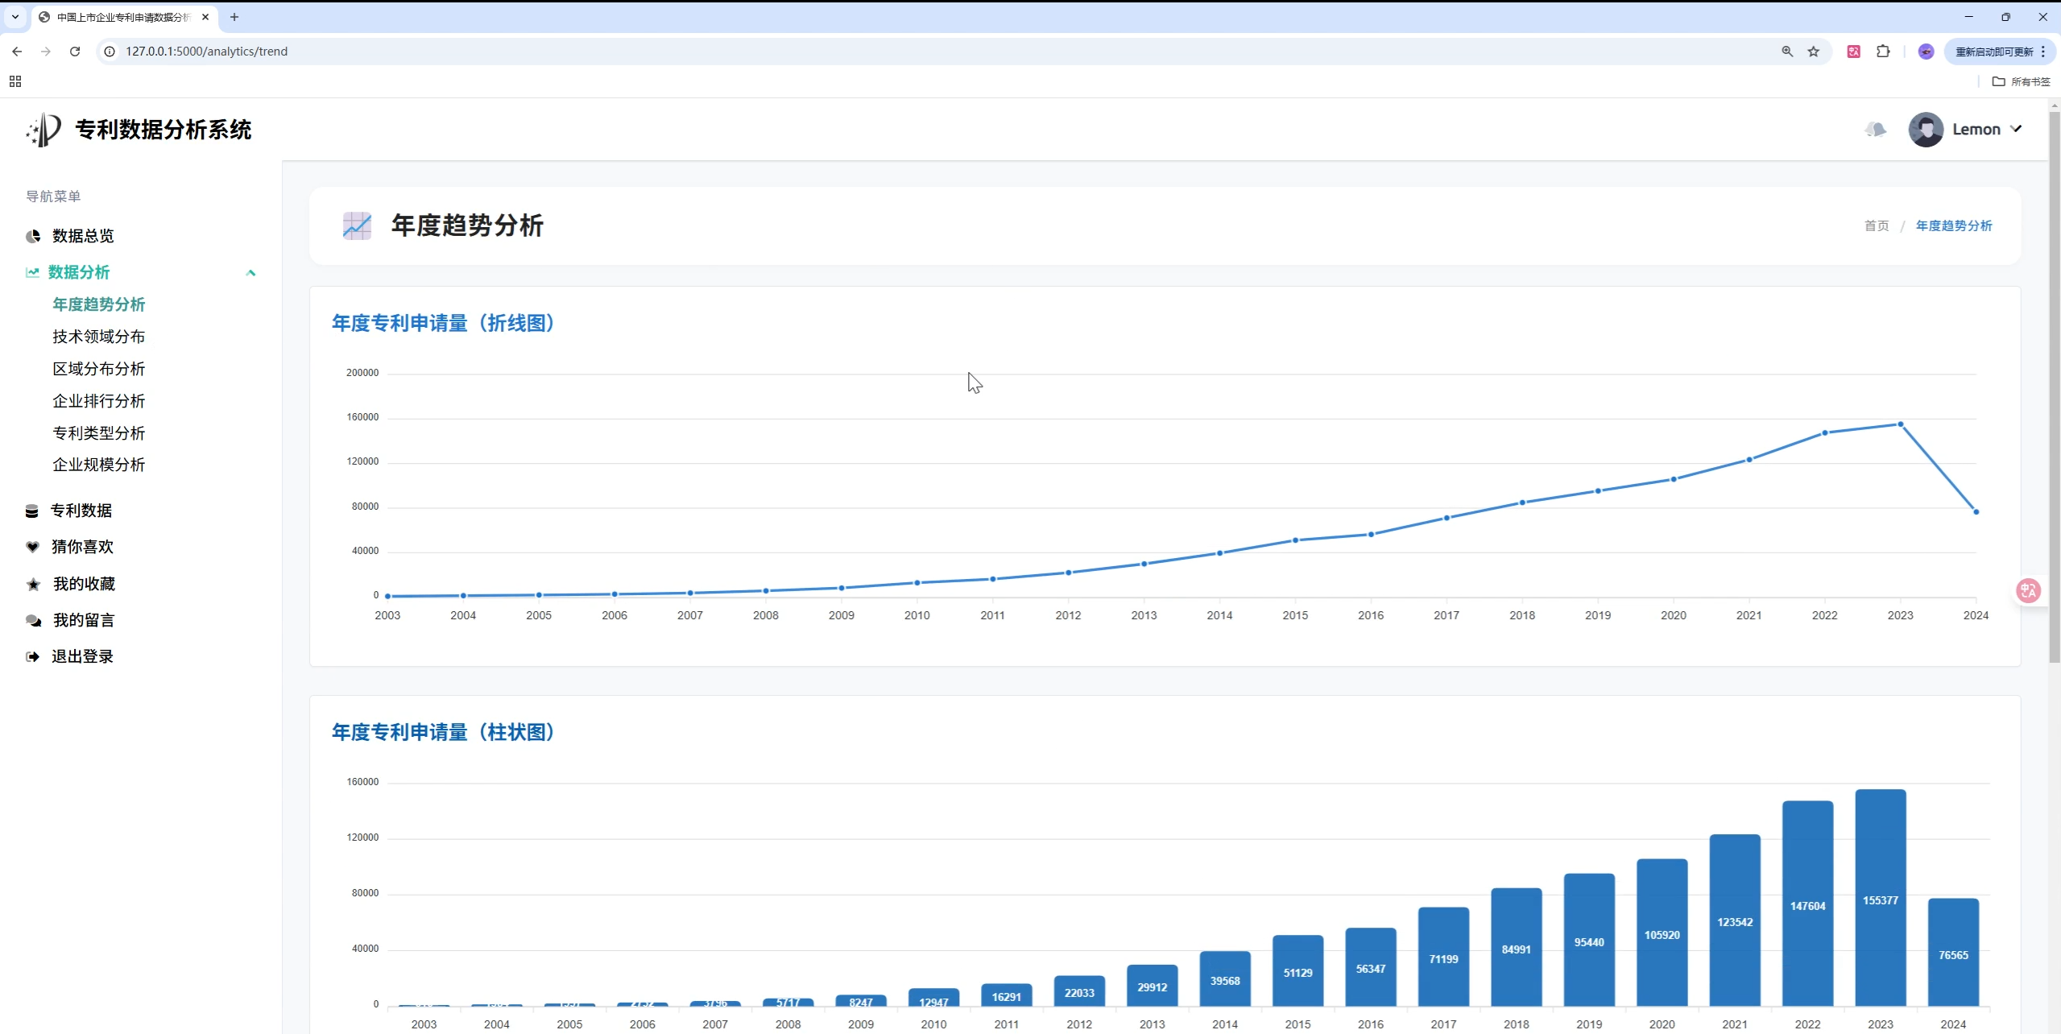Open 年度趋势分析 submenu item
The width and height of the screenshot is (2061, 1034).
(98, 304)
